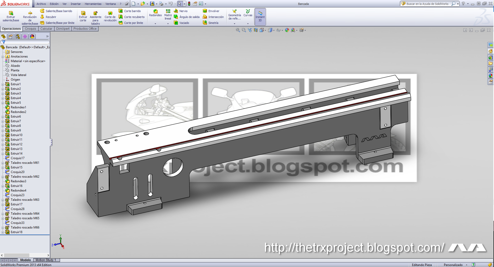Click the Previous view icon
This screenshot has height=267, width=494.
click(x=250, y=30)
